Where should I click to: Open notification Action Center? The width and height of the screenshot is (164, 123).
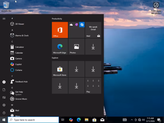pyautogui.click(x=159, y=120)
